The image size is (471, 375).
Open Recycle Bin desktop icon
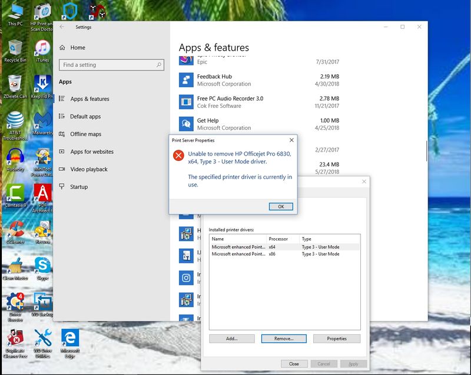click(15, 48)
